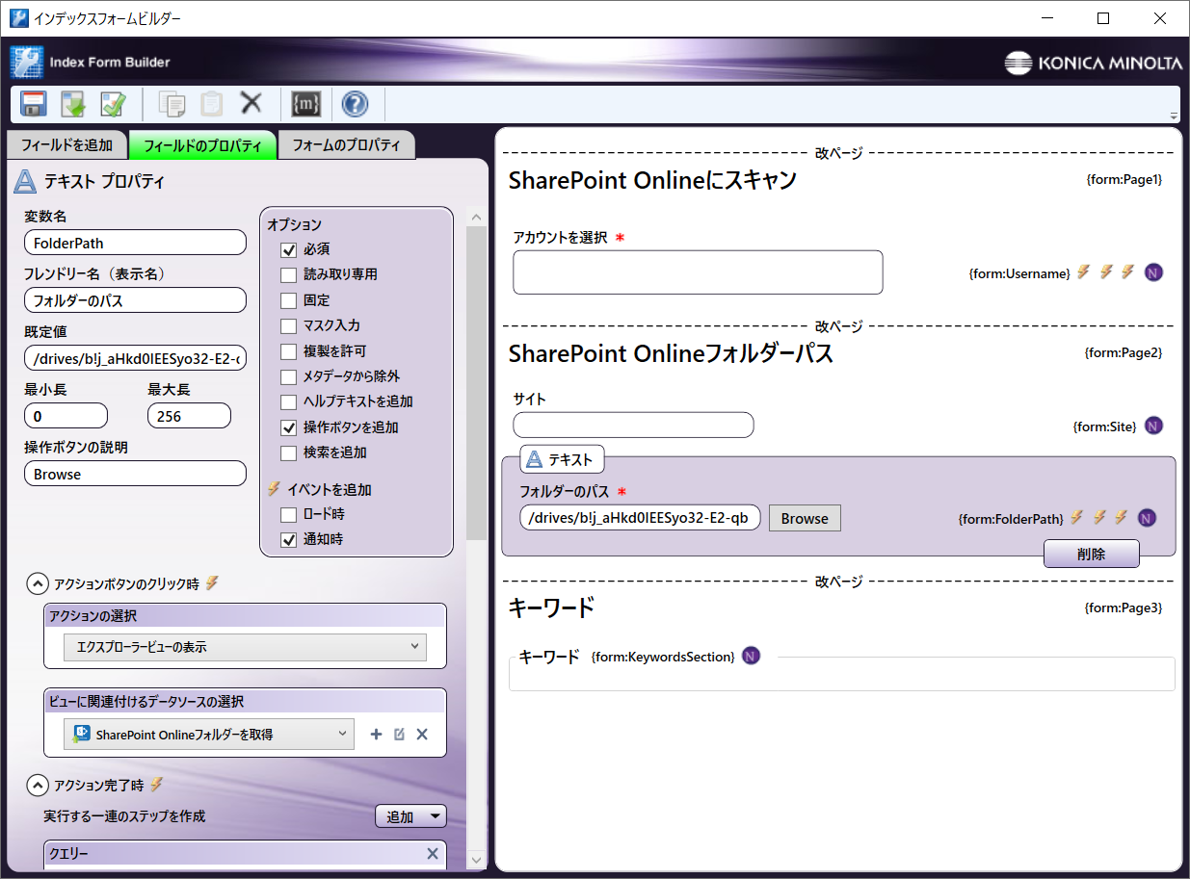Screen dimensions: 1190x879
Task: Click the アカウントを選択 box in form preview
Action: [x=698, y=272]
